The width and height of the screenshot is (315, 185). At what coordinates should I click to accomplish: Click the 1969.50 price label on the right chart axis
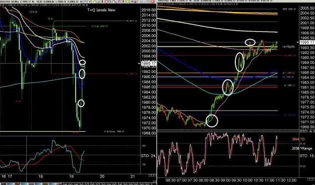point(307,127)
